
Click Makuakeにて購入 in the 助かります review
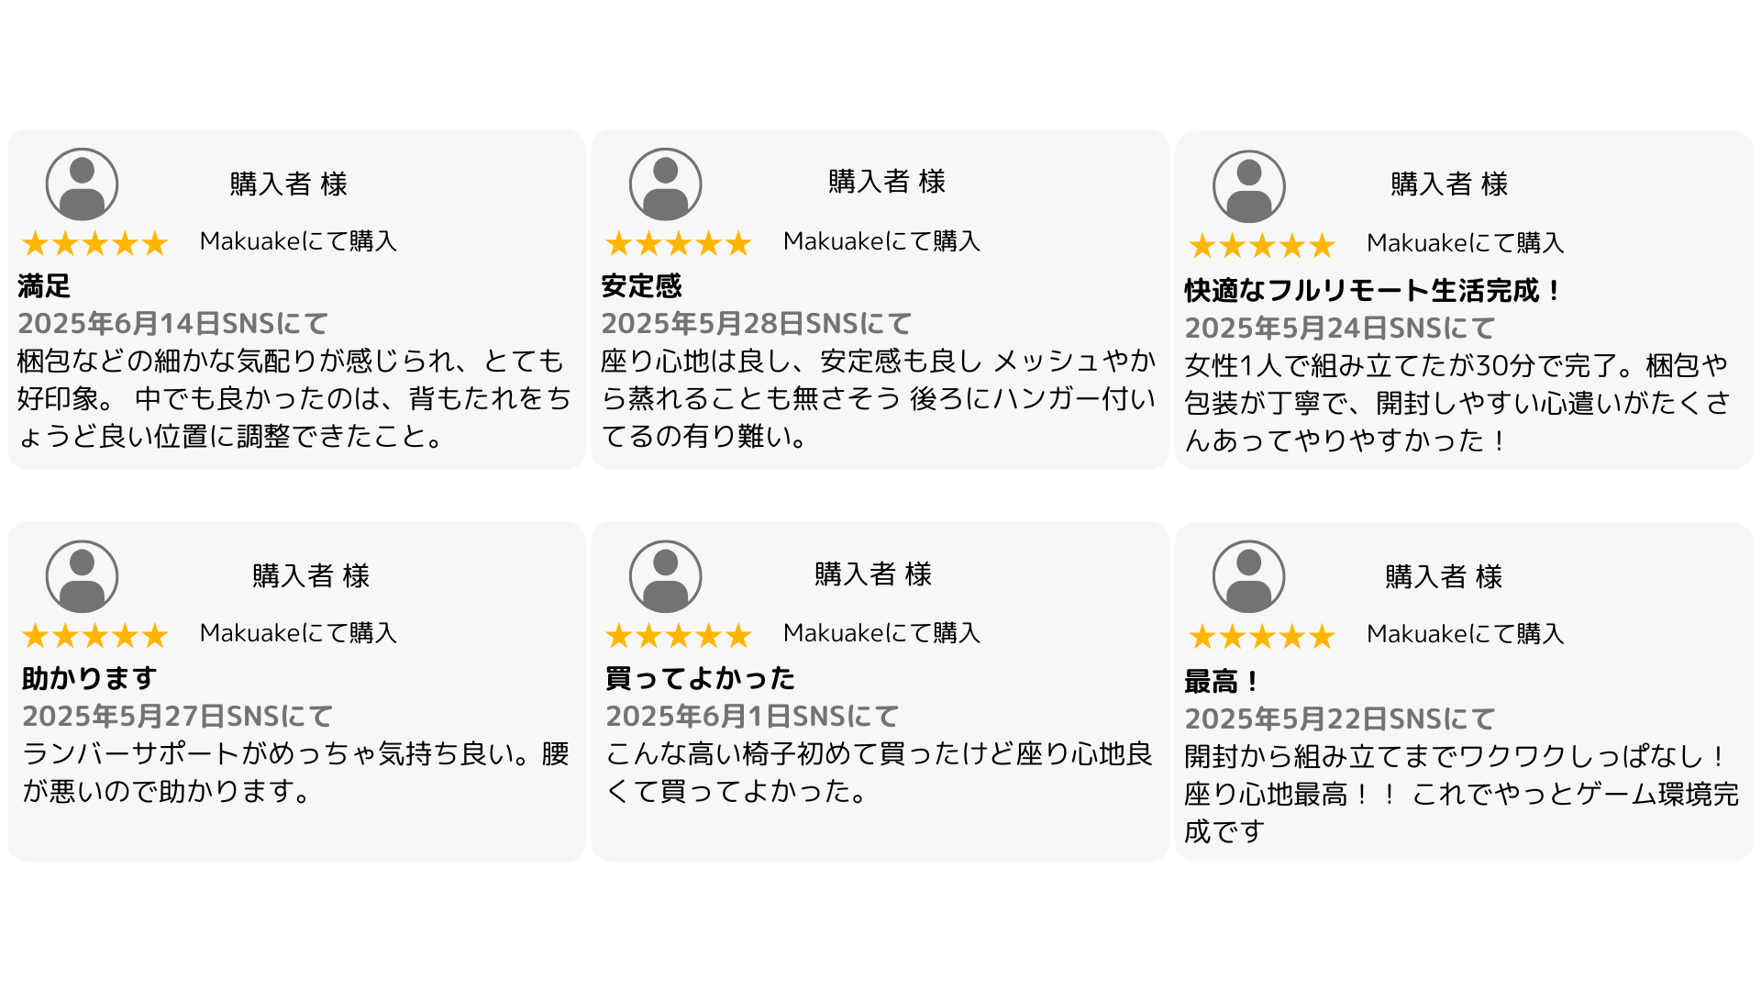(x=298, y=633)
